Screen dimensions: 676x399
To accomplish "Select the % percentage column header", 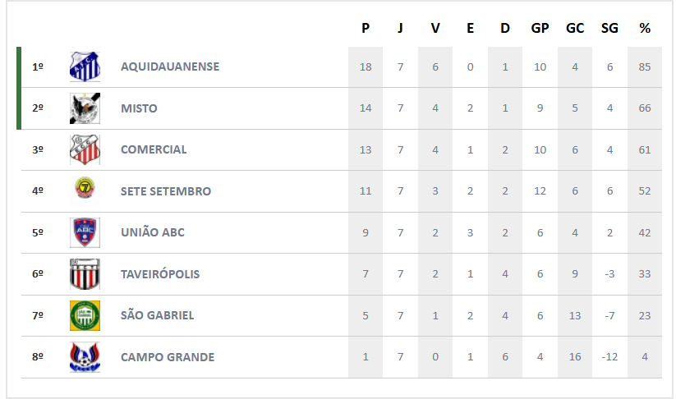I will click(x=645, y=28).
